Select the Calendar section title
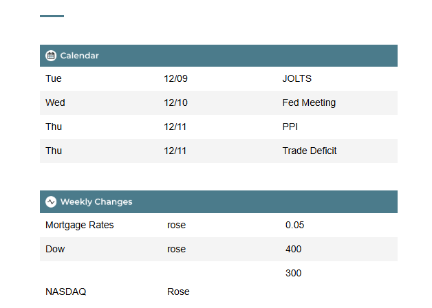 [79, 56]
